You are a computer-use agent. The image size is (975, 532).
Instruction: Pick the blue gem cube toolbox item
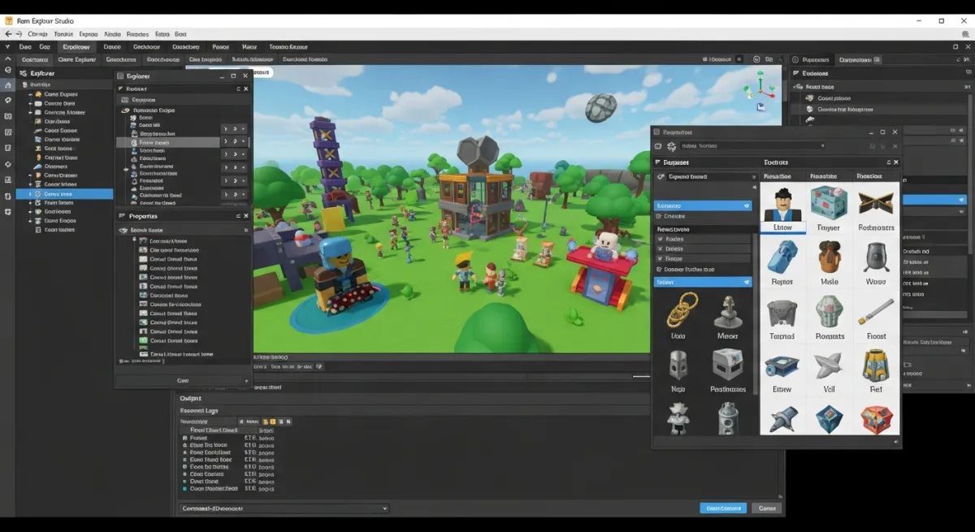[830, 419]
